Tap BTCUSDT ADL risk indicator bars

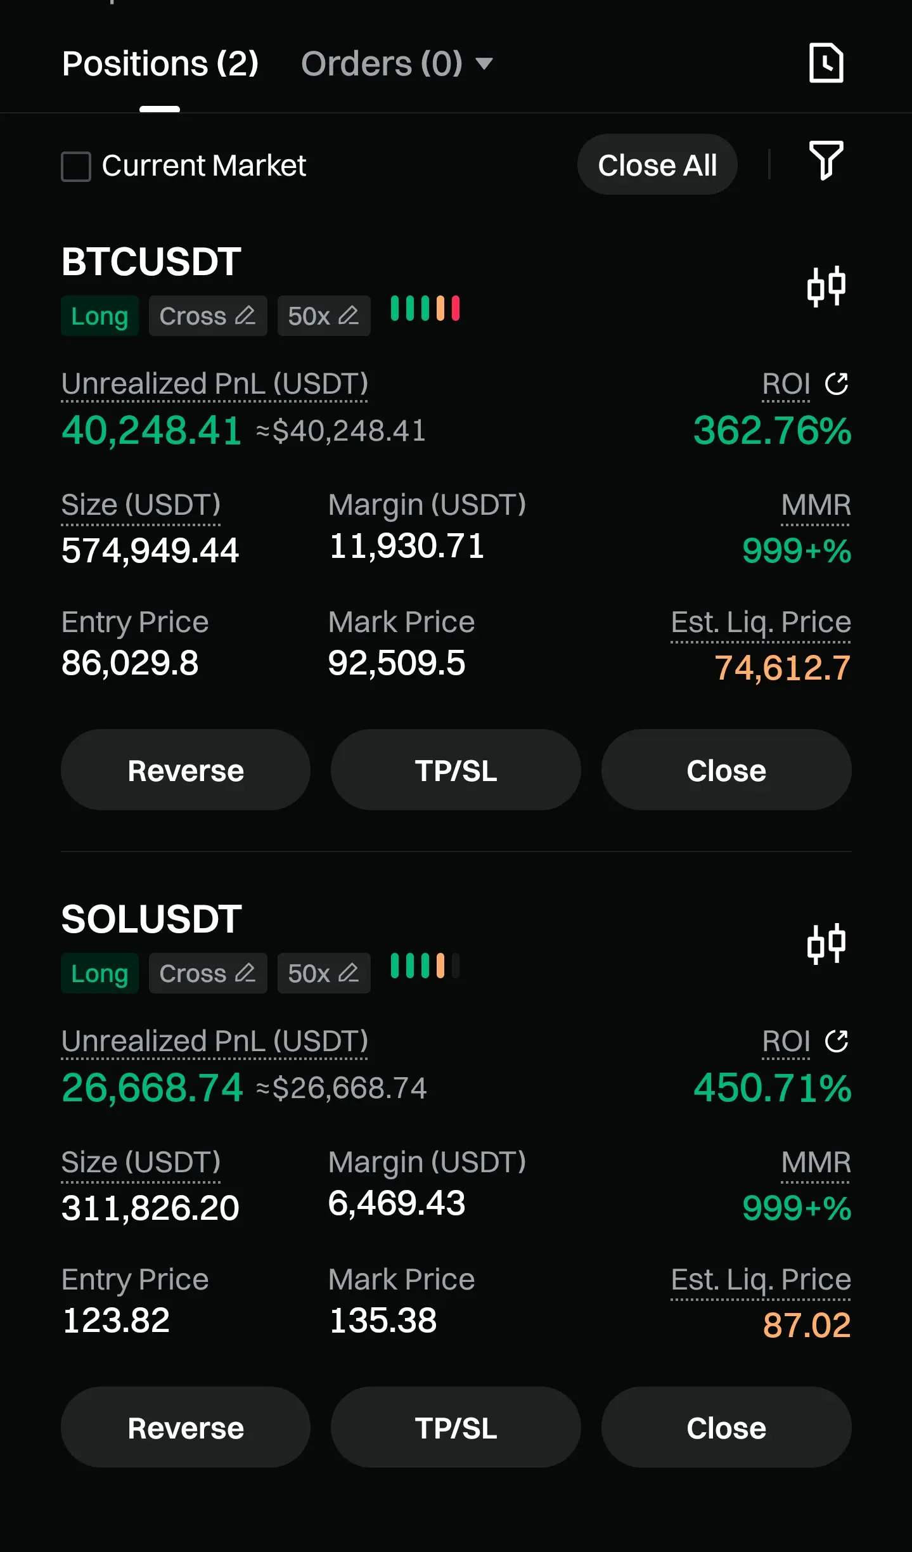tap(425, 309)
